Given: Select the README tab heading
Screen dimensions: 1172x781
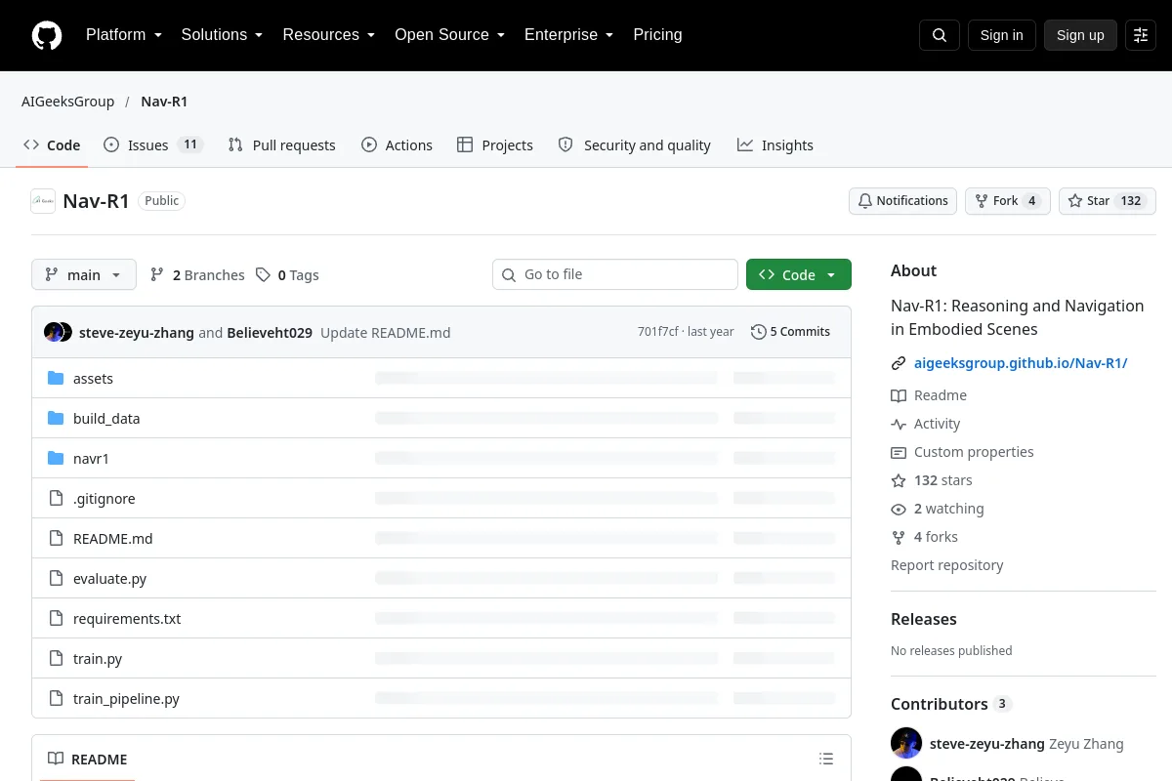Looking at the screenshot, I should point(87,760).
